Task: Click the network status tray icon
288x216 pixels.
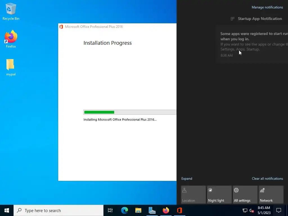Action: coord(245,210)
